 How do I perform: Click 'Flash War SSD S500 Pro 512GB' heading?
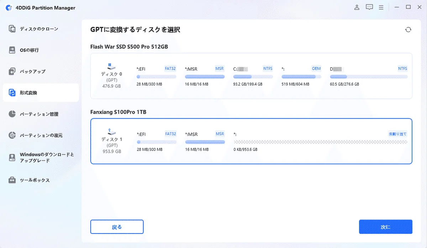pos(129,47)
